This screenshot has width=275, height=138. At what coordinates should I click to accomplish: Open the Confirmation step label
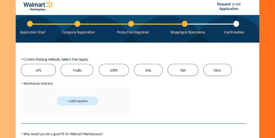[234, 32]
